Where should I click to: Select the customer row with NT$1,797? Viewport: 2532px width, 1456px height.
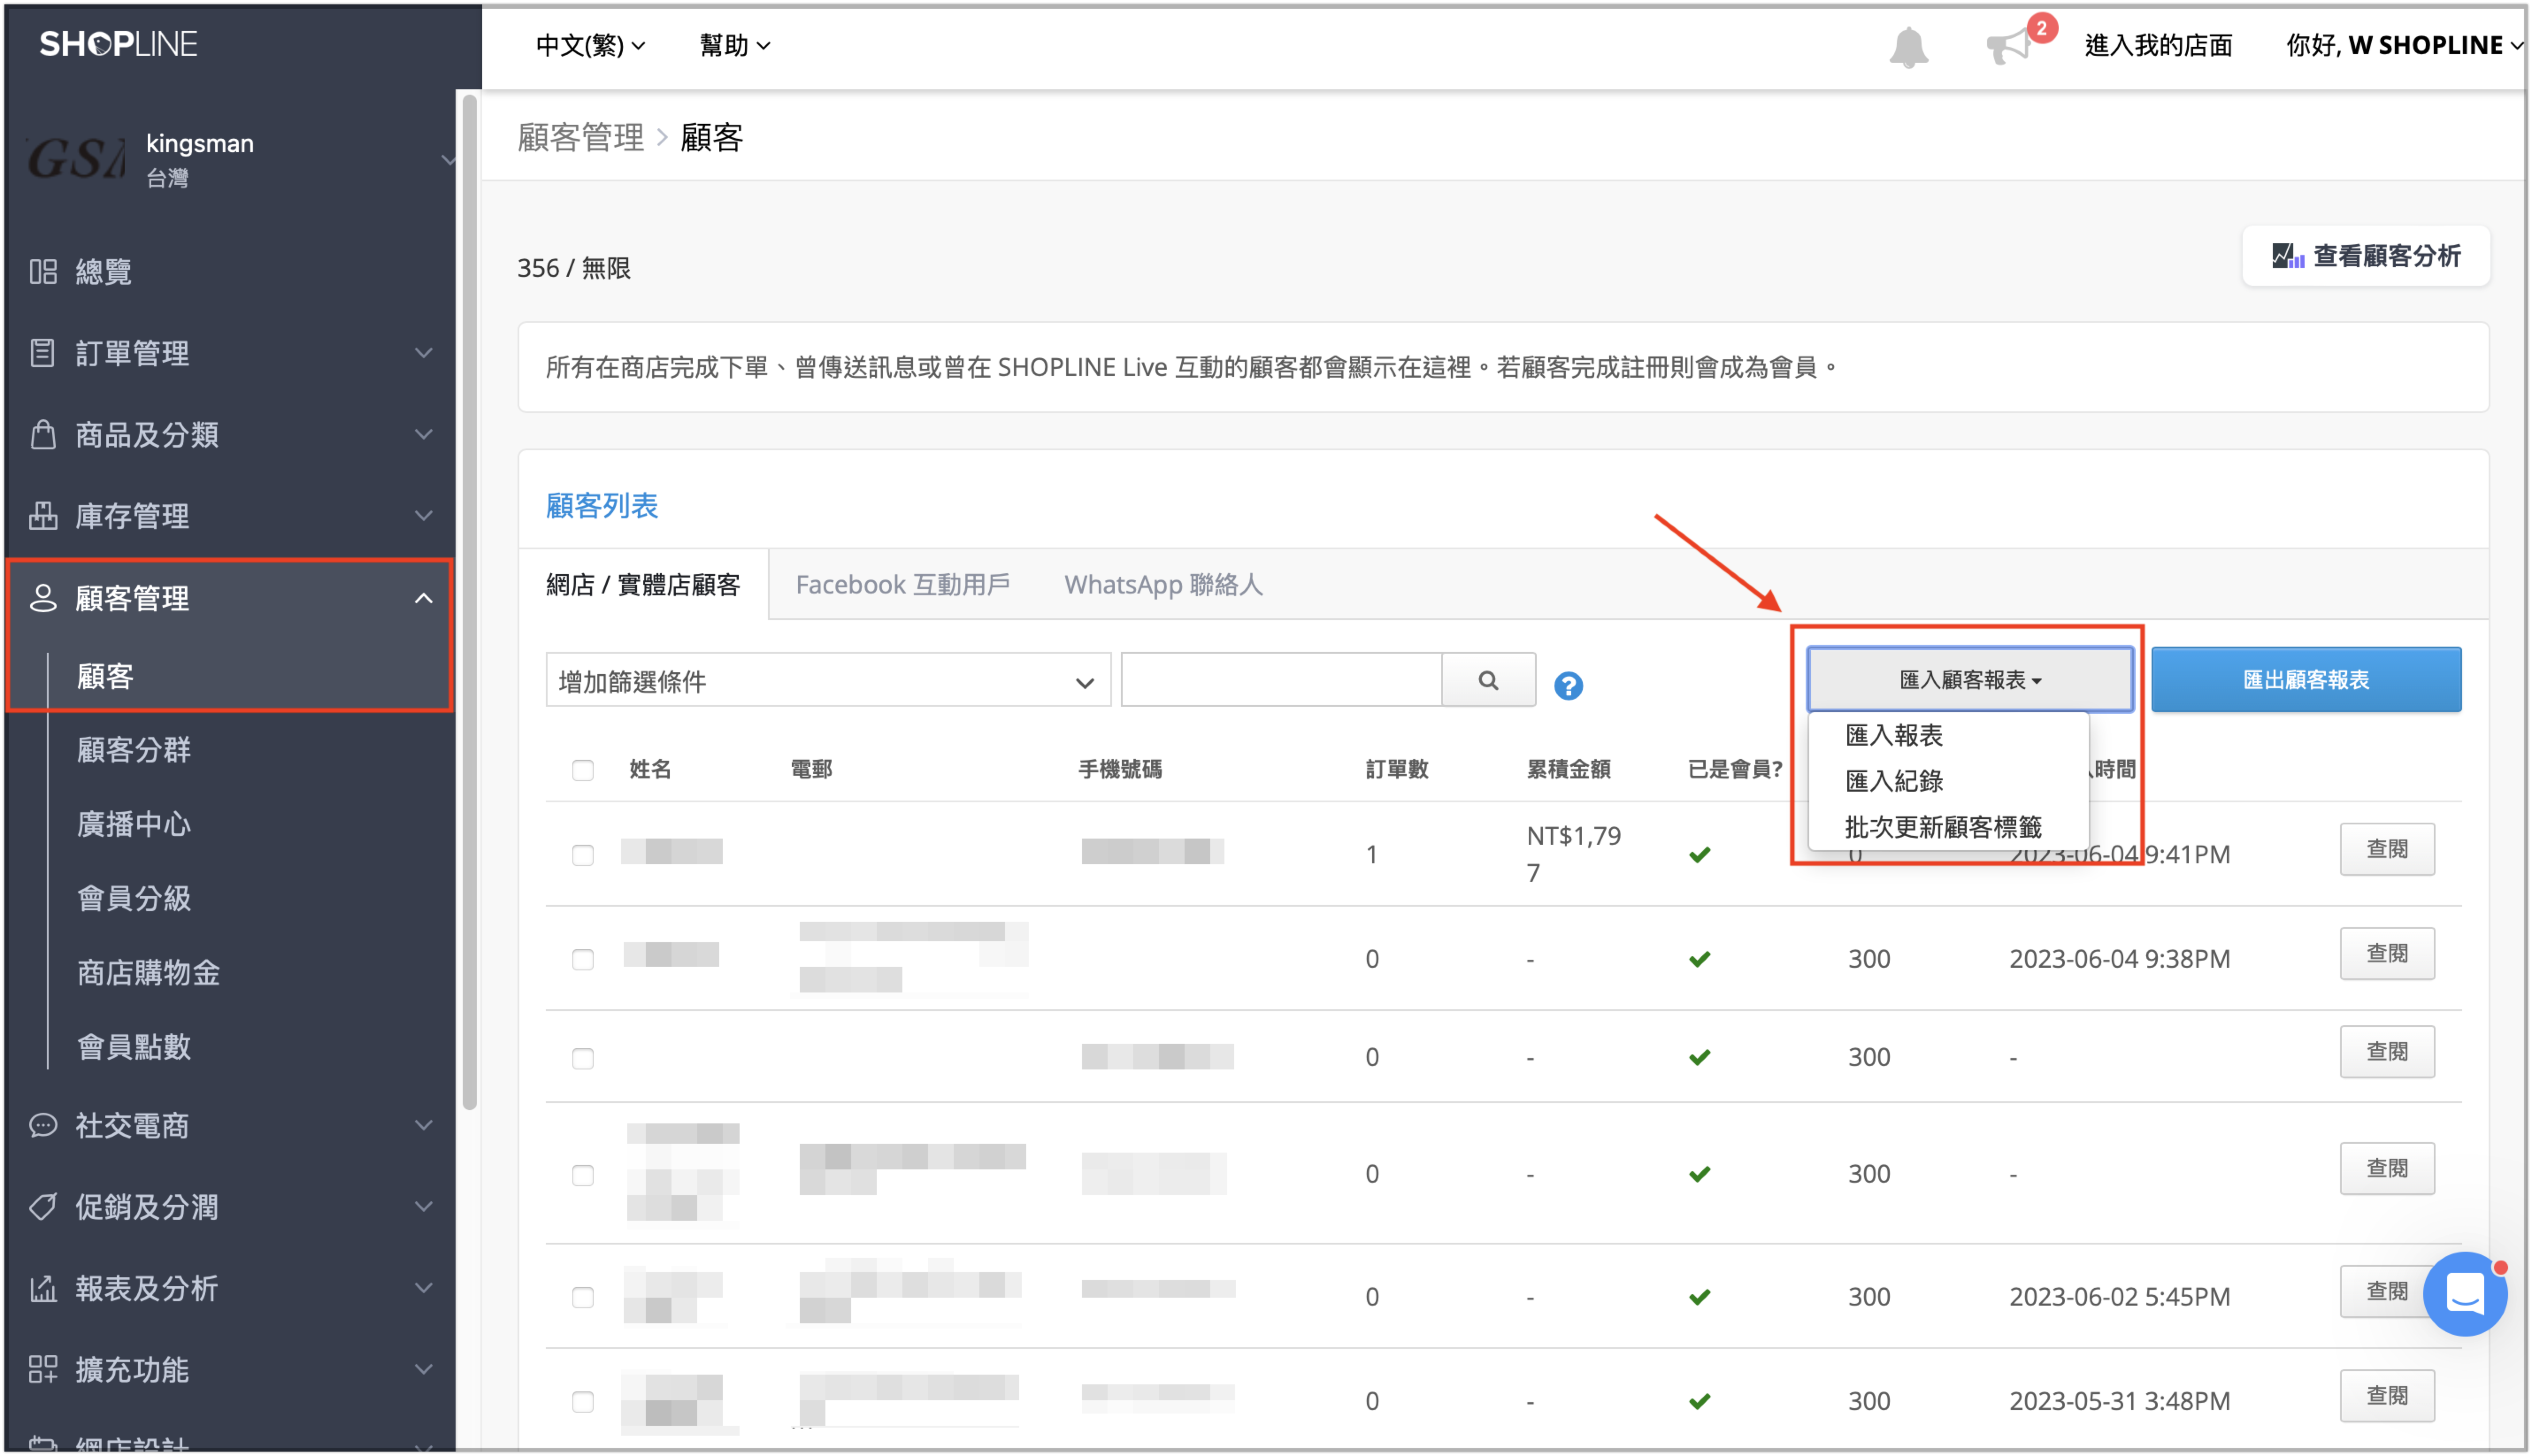[x=583, y=855]
